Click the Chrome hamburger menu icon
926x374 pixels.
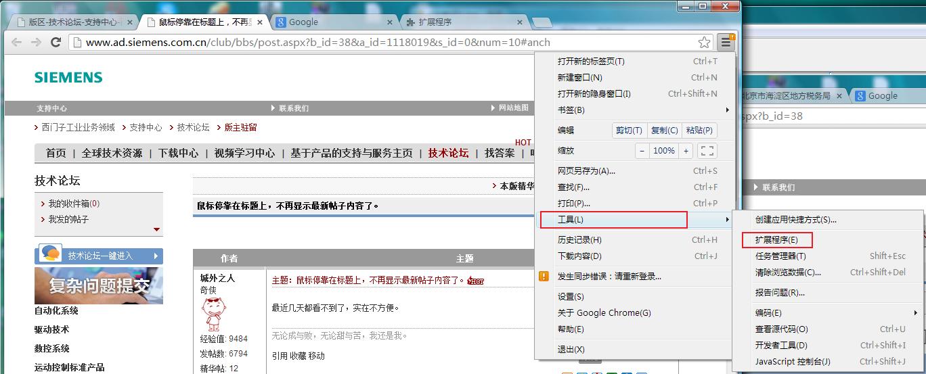(x=726, y=42)
